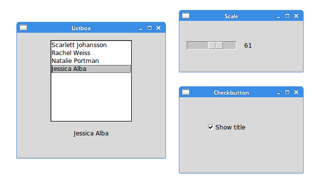Image resolution: width=320 pixels, height=189 pixels.
Task: Open the Listbox window menu icon
Action: [x=23, y=27]
